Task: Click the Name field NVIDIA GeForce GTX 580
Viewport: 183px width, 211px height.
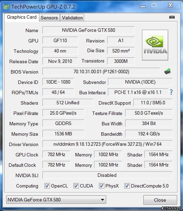Action: (x=89, y=30)
